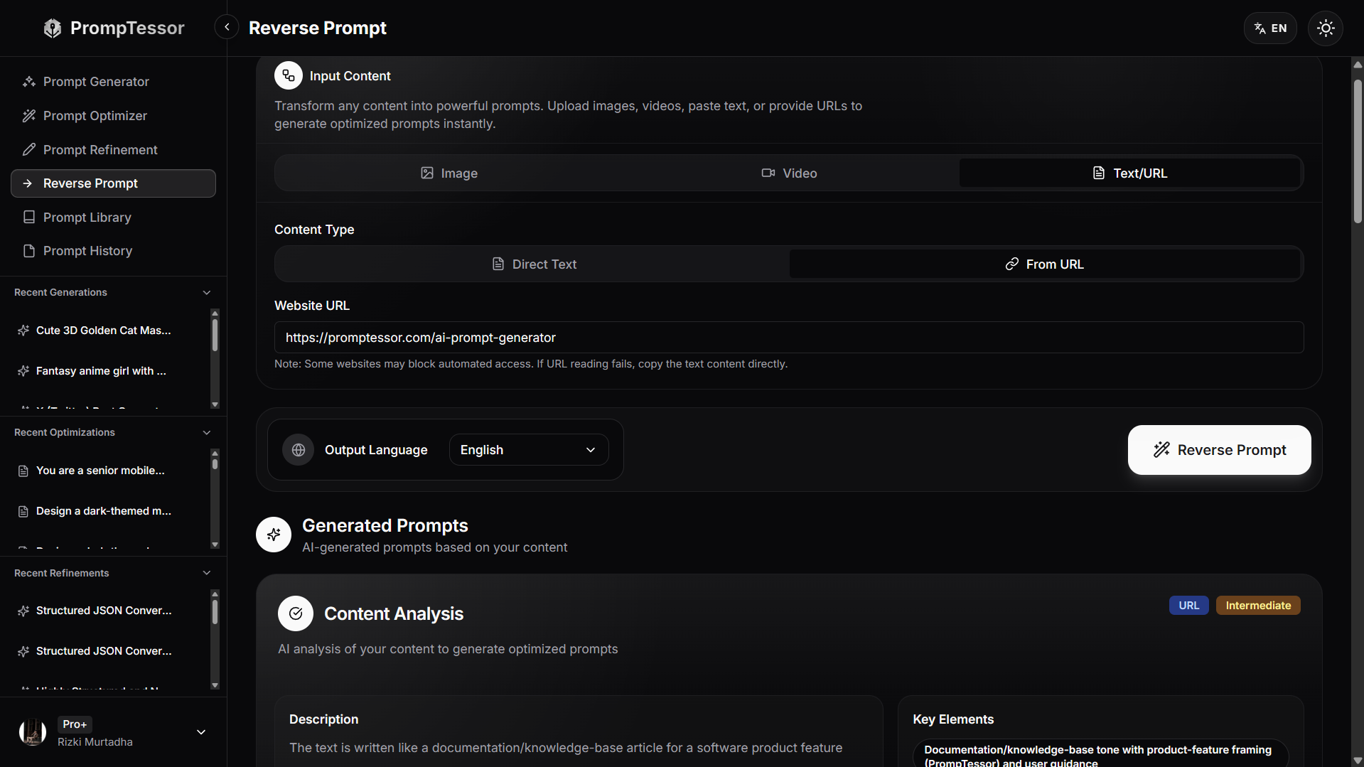Open the Prompt Optimizer page
1364x767 pixels.
pyautogui.click(x=113, y=116)
